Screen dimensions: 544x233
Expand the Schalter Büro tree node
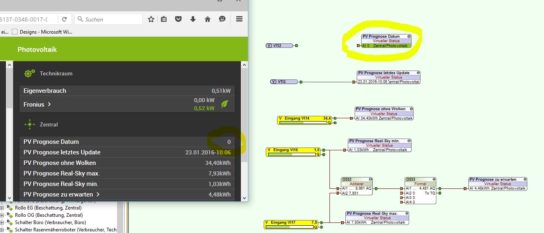pos(2,222)
